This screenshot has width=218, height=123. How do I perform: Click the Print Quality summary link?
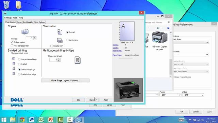(x=117, y=51)
